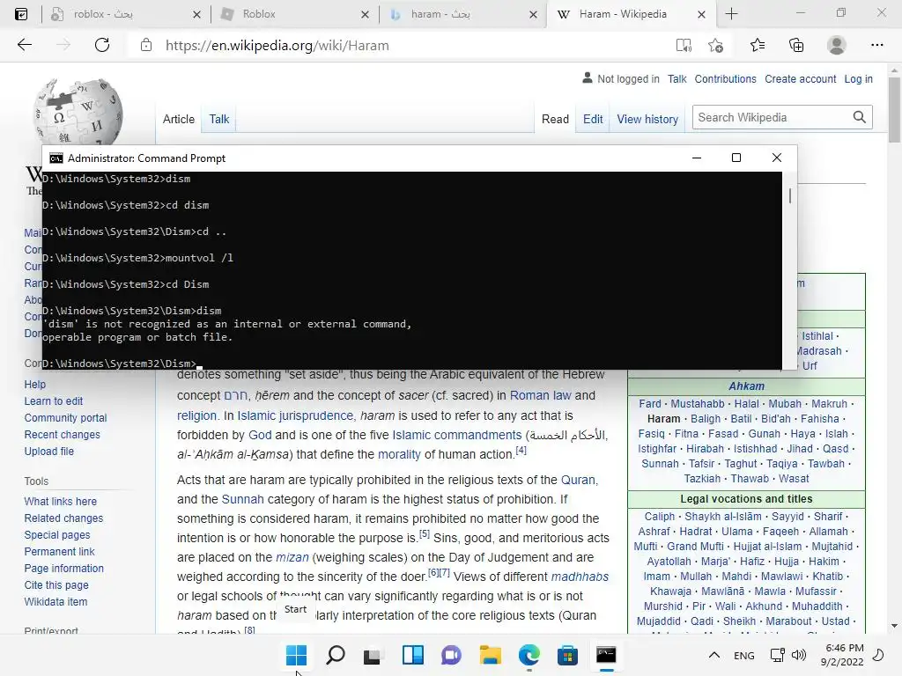
Task: Click the Command Prompt vertical scrollbar thumb
Action: pos(790,195)
